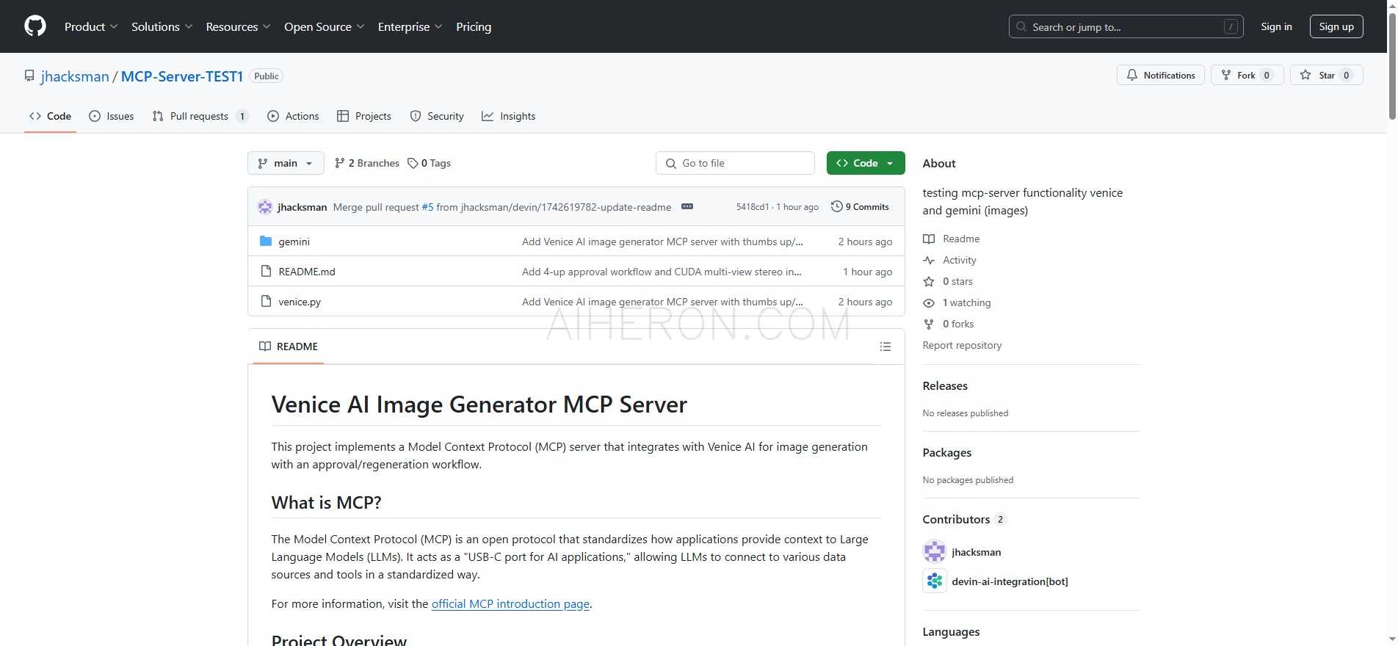This screenshot has width=1398, height=646.
Task: Open devin-ai-integration[bot] contributor name
Action: tap(1010, 581)
